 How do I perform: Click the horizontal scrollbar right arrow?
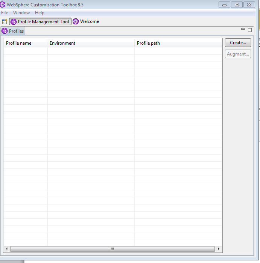pos(219,249)
